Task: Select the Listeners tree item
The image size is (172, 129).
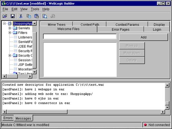Action: (25, 37)
